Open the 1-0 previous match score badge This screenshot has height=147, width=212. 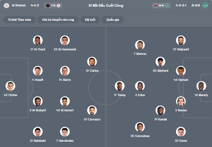click(x=53, y=6)
